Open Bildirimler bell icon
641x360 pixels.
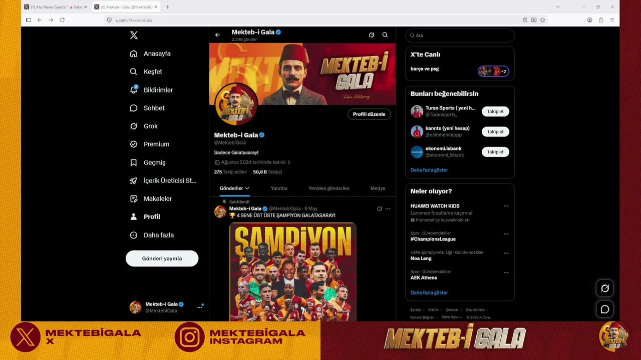pos(133,90)
